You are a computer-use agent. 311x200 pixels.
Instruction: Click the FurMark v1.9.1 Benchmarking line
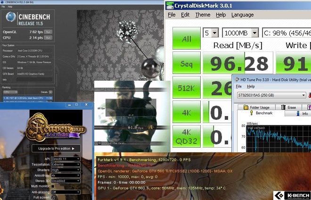click(x=144, y=160)
